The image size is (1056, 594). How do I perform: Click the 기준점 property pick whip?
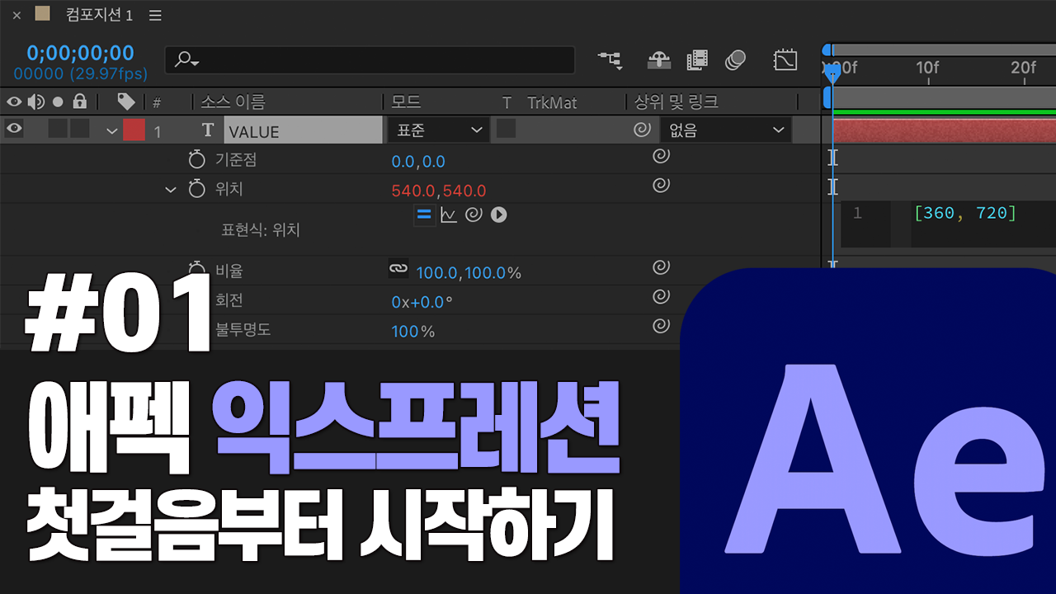[661, 156]
